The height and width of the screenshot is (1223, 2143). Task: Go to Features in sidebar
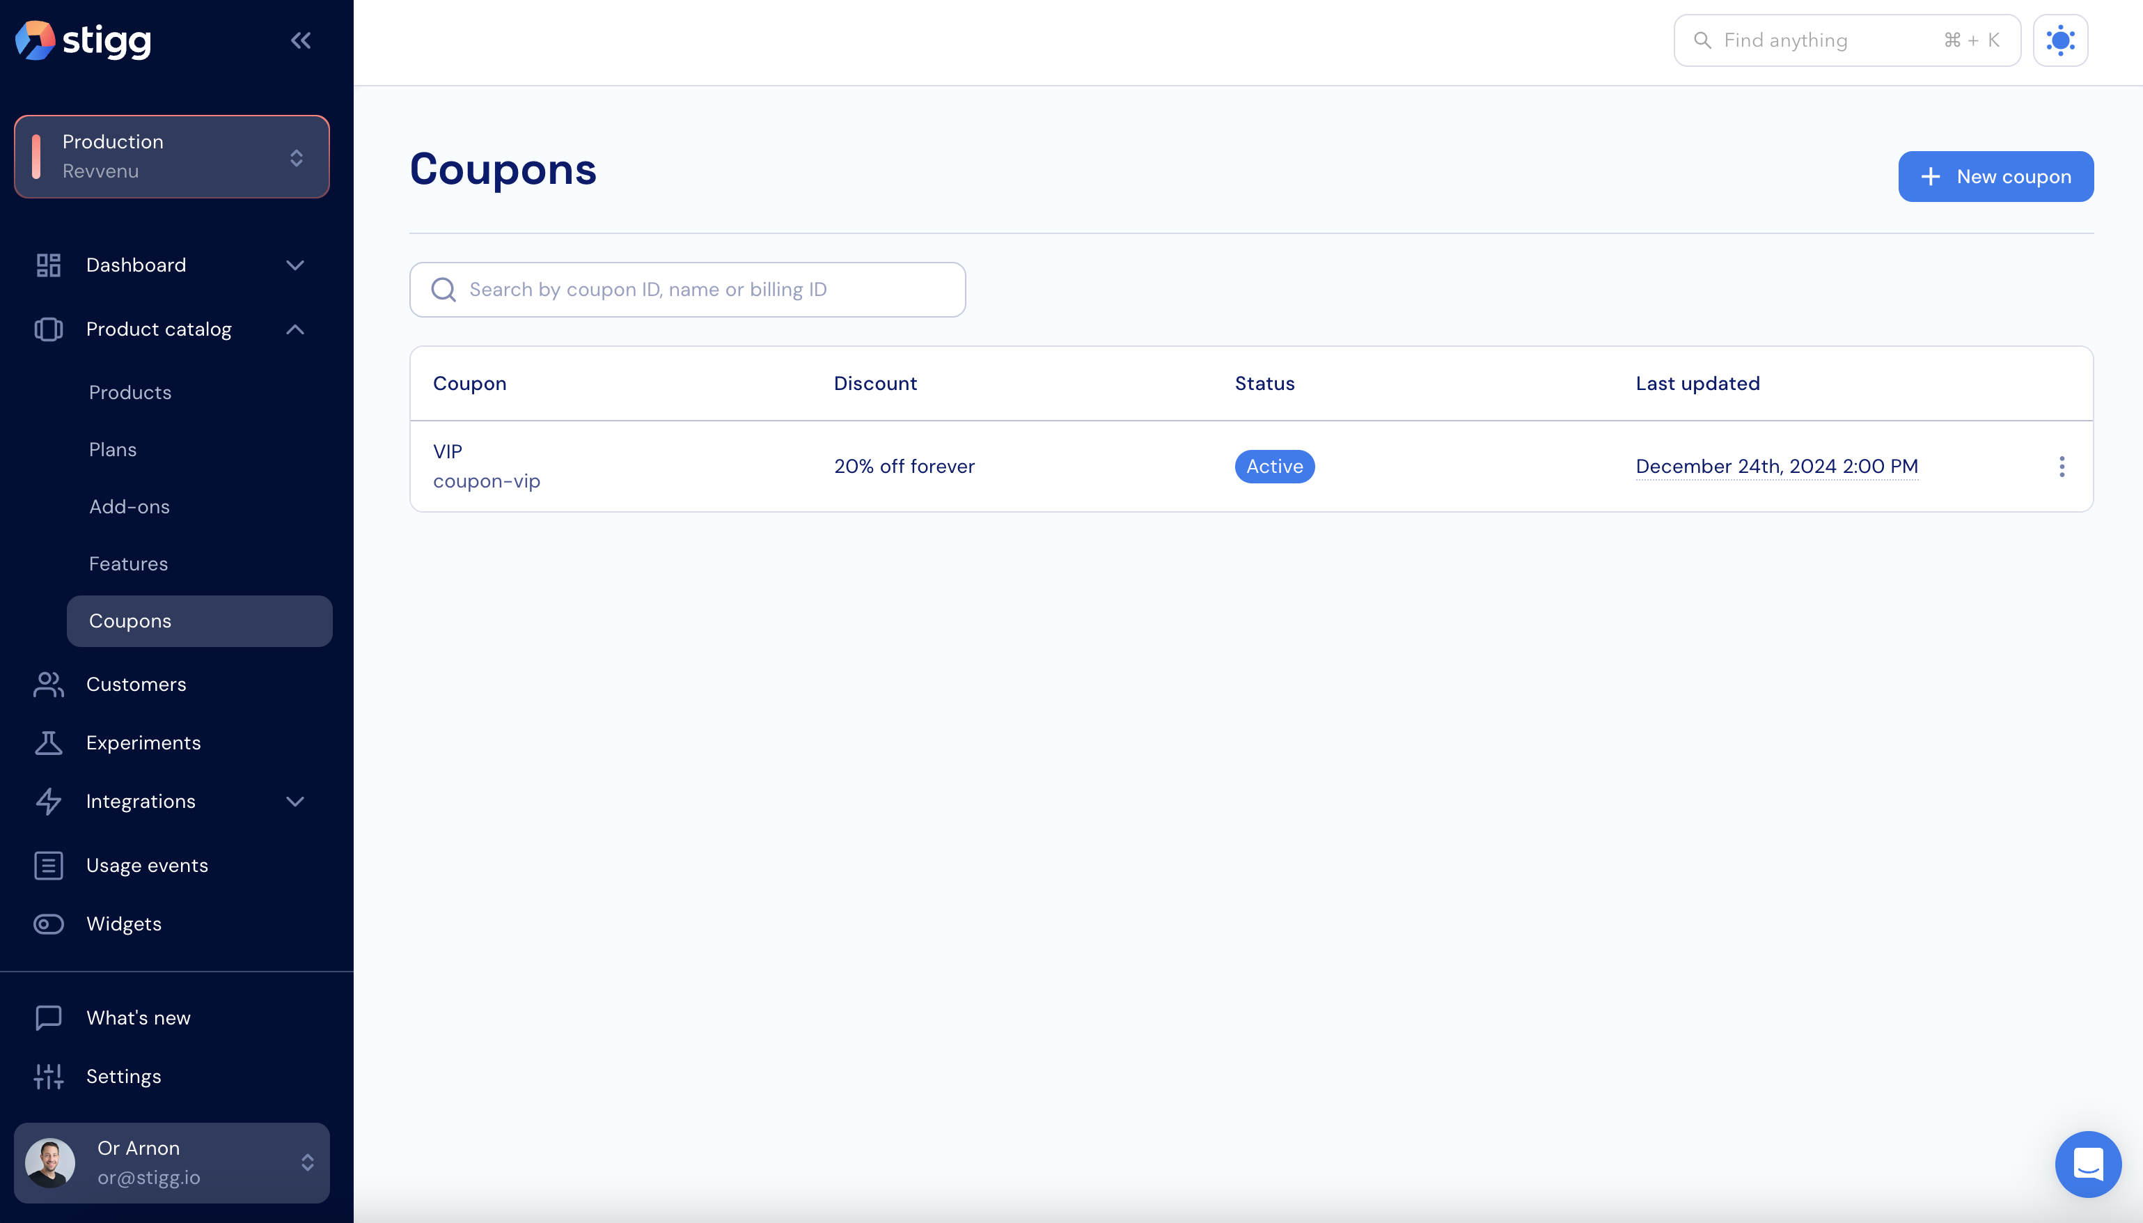(128, 563)
